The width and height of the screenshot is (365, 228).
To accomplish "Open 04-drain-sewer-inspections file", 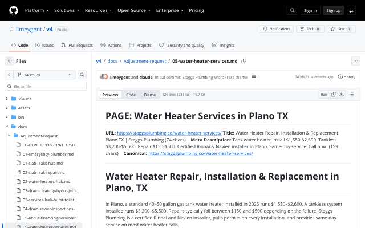I will 50,209.
